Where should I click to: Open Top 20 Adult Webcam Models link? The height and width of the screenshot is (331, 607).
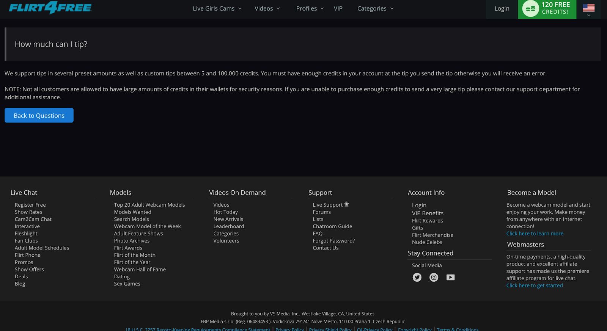tap(149, 205)
